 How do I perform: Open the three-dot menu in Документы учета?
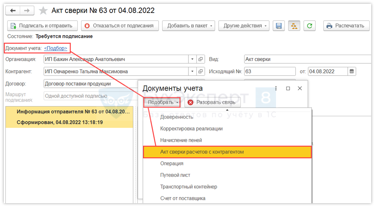pos(276,88)
